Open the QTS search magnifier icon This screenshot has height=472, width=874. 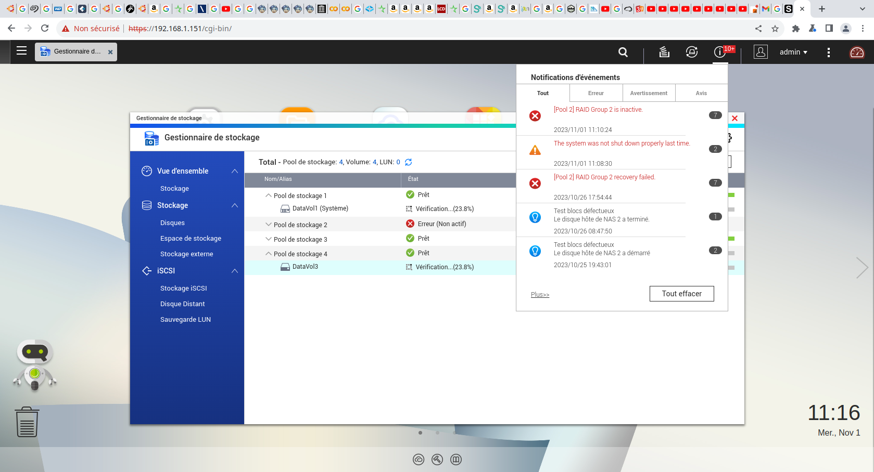(623, 52)
